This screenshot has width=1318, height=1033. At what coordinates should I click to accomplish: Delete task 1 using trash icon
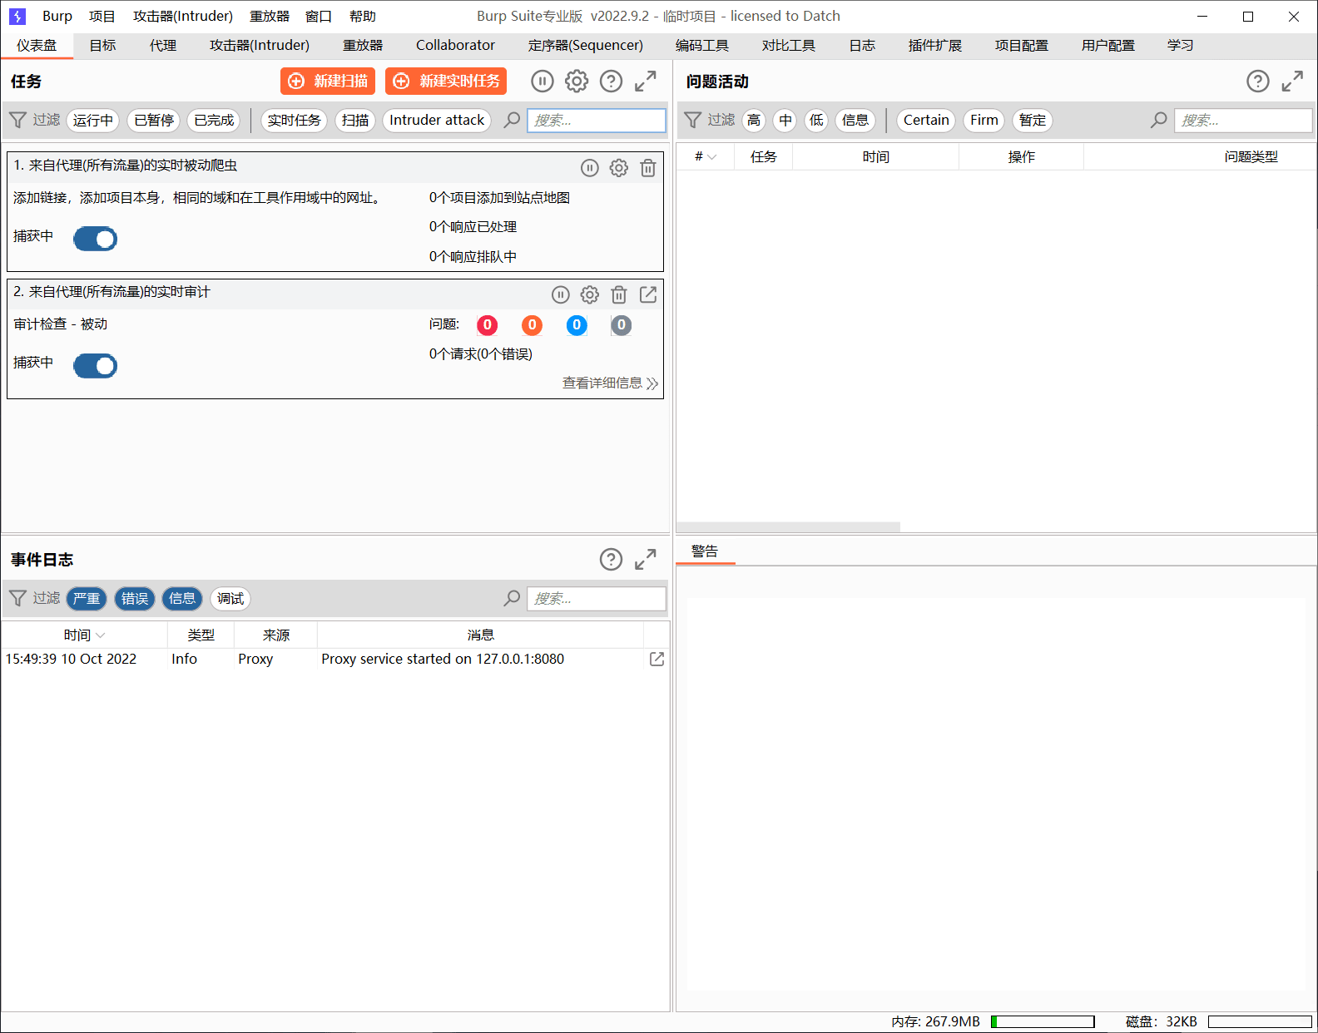point(647,168)
